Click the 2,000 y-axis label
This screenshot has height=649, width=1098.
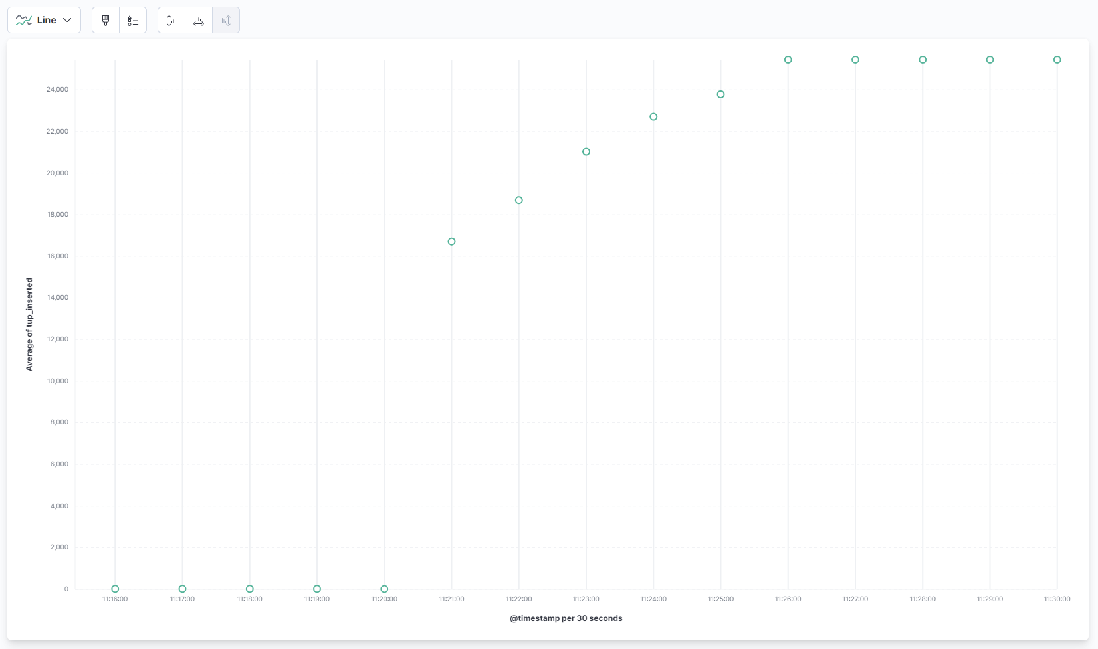[59, 547]
